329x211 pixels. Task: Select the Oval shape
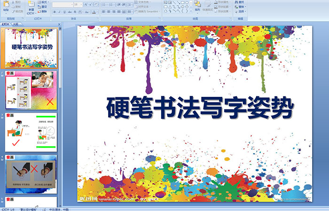[187, 2]
